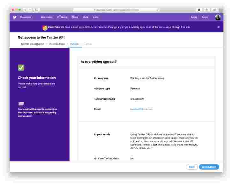The image size is (233, 185).
Task: Click the 'Is everything correct?' heading
Action: tap(99, 62)
